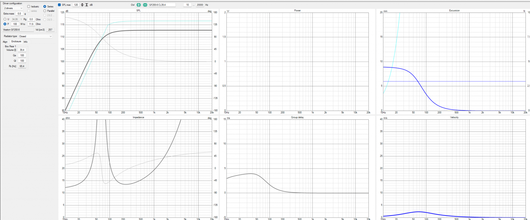Click the box Volume field 39,4
The height and width of the screenshot is (220, 530).
coord(22,50)
